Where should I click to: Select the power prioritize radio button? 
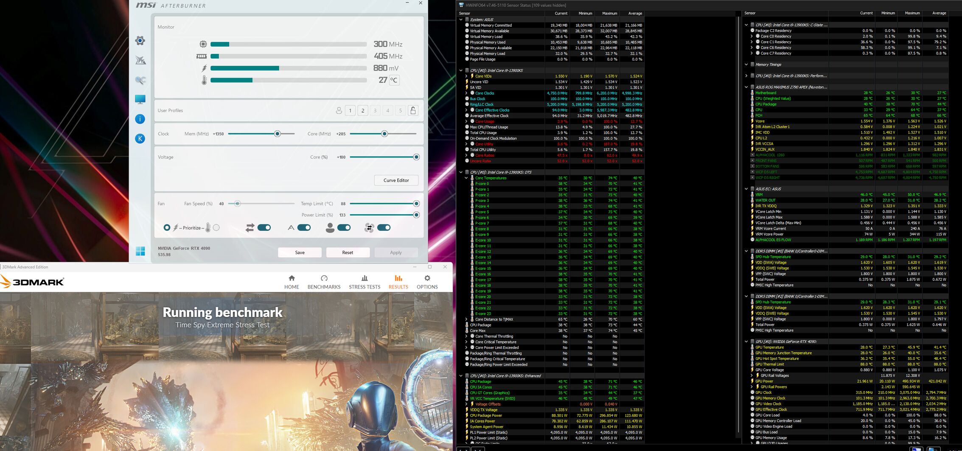click(167, 228)
